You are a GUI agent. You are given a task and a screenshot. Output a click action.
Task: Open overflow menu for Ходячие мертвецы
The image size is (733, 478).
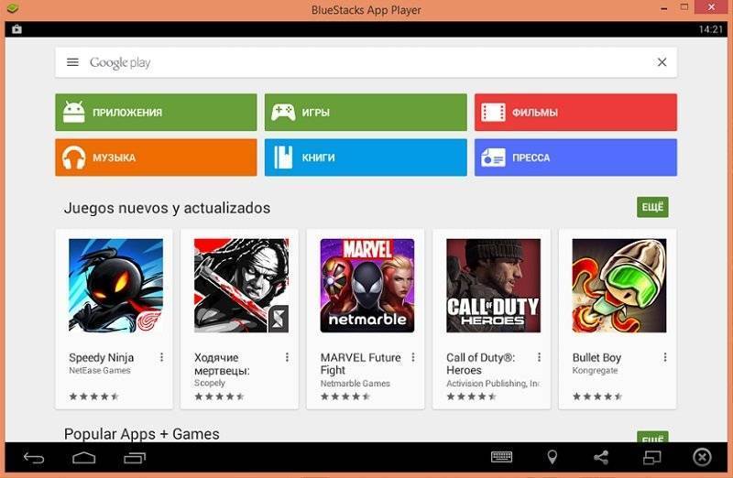coord(287,357)
